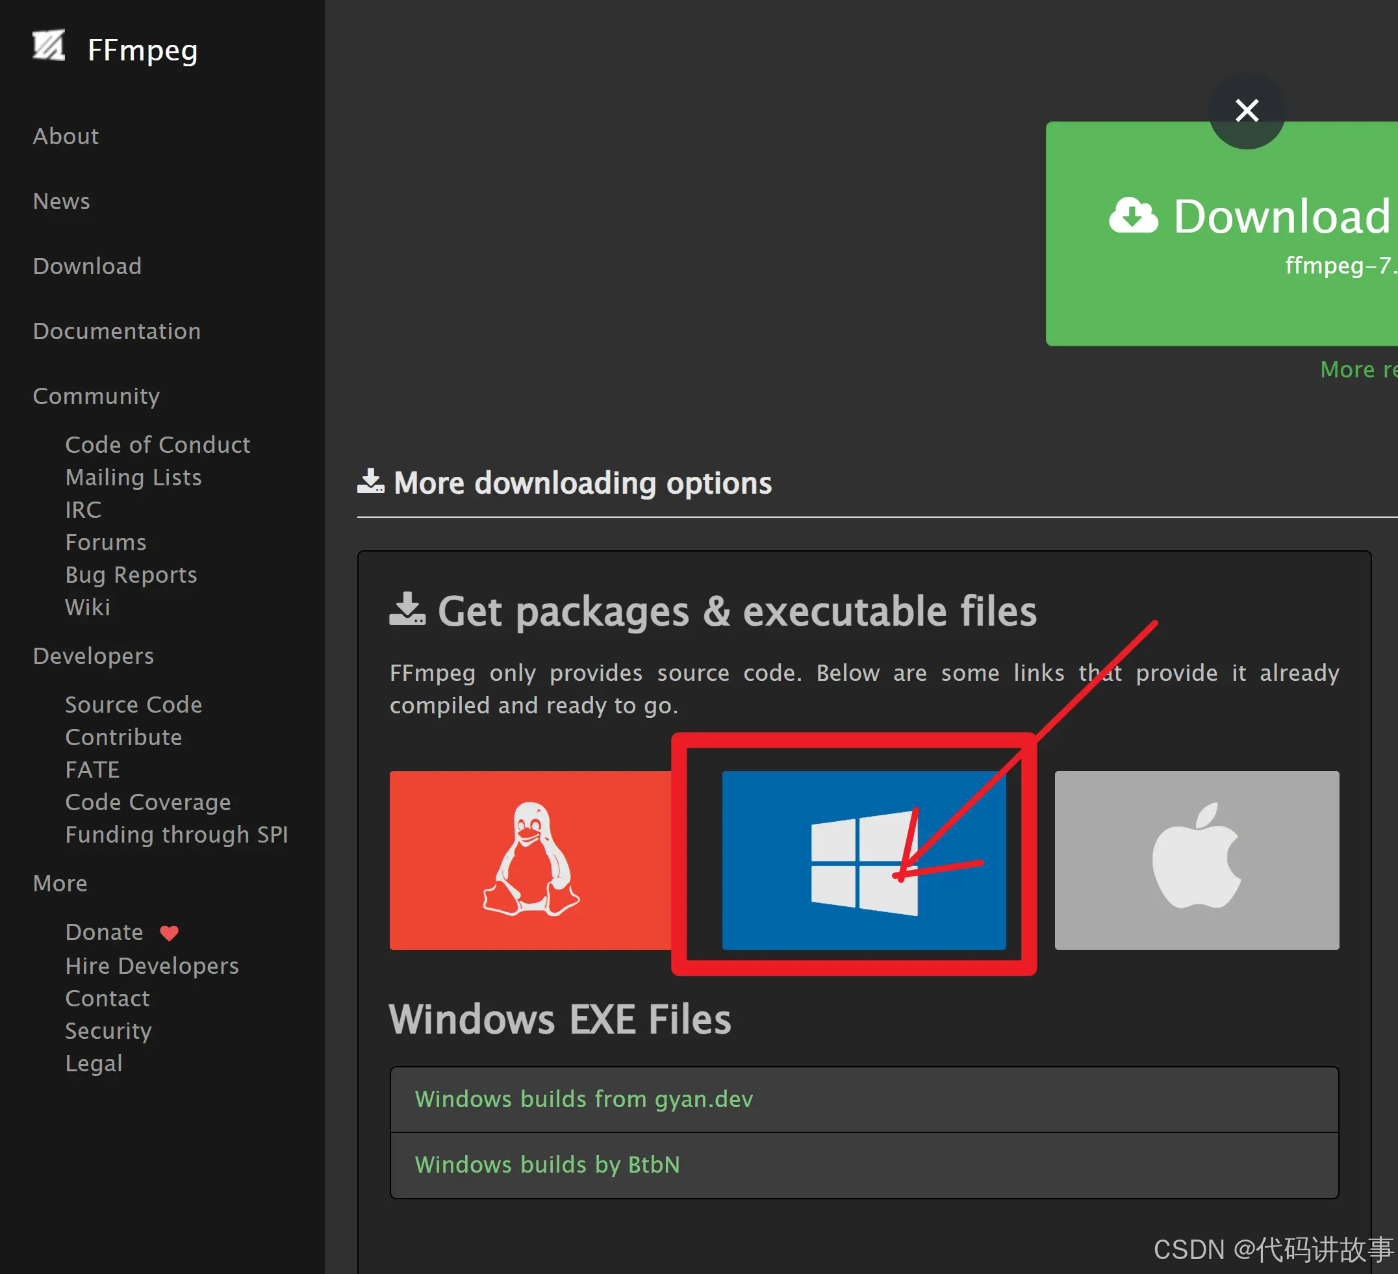Viewport: 1398px width, 1274px height.
Task: Click the Source Code sidebar item
Action: (x=131, y=703)
